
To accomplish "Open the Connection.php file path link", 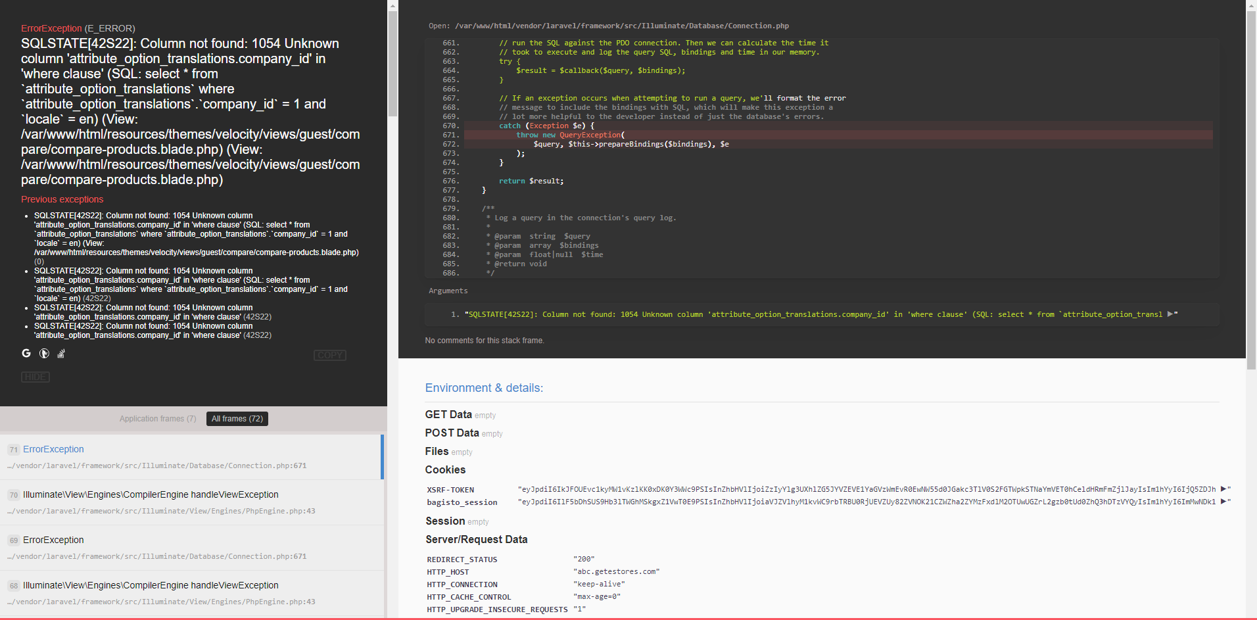I will click(x=622, y=26).
